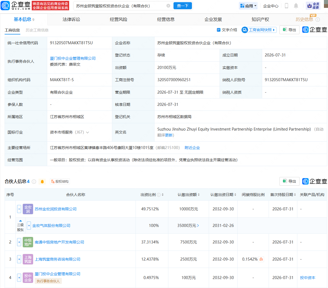328x288 pixels.
Task: Click the 会员续费 membership icon
Action: click(313, 6)
